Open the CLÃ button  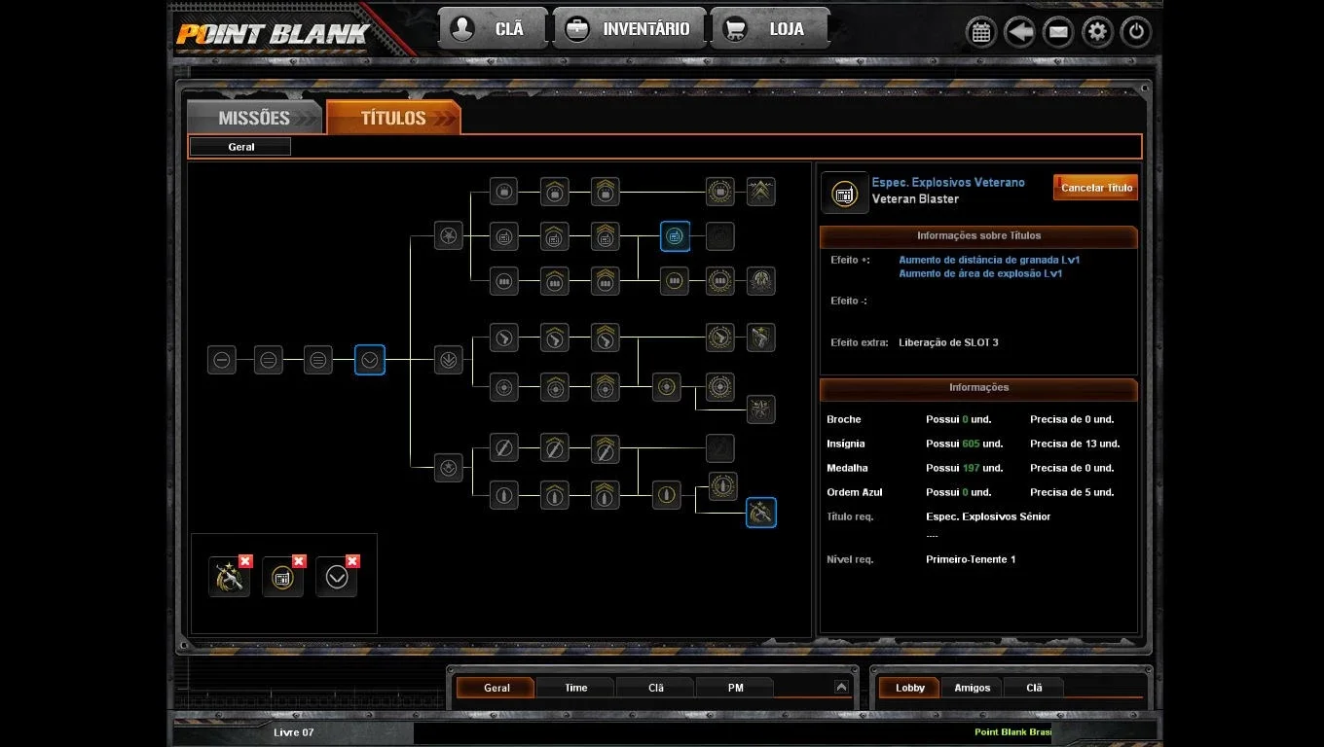tap(493, 28)
